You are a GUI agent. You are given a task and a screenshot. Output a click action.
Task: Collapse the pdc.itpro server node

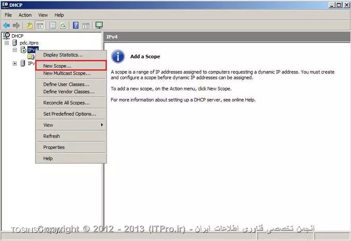click(7, 43)
